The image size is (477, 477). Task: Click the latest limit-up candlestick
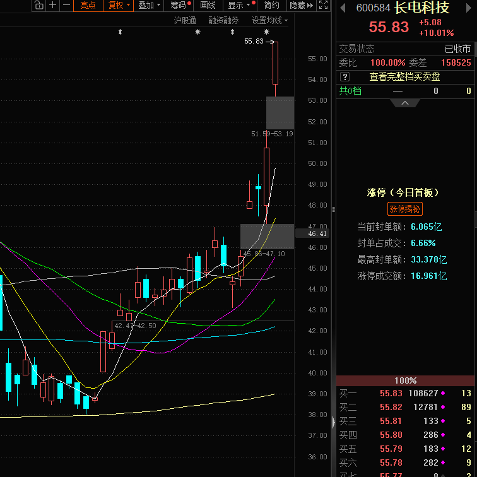(275, 63)
